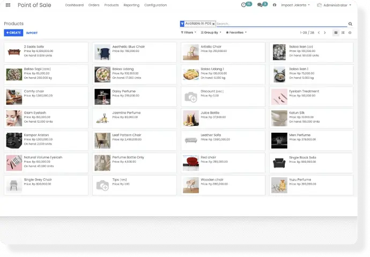Switch to kanban view icon
This screenshot has height=257, width=370.
pyautogui.click(x=336, y=33)
